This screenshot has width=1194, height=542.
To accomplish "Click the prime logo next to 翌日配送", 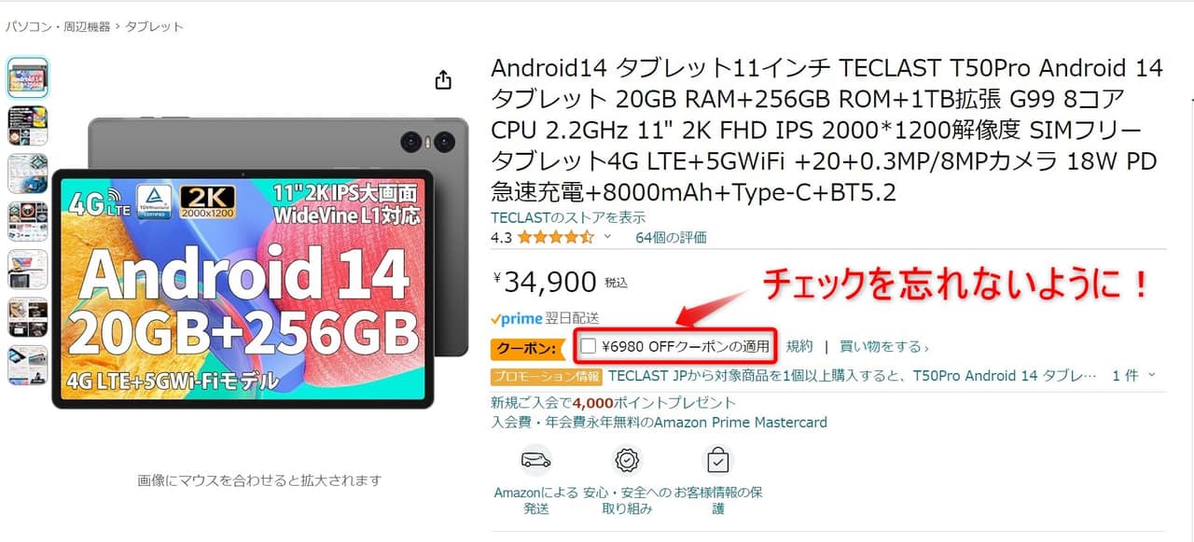I will tap(516, 319).
